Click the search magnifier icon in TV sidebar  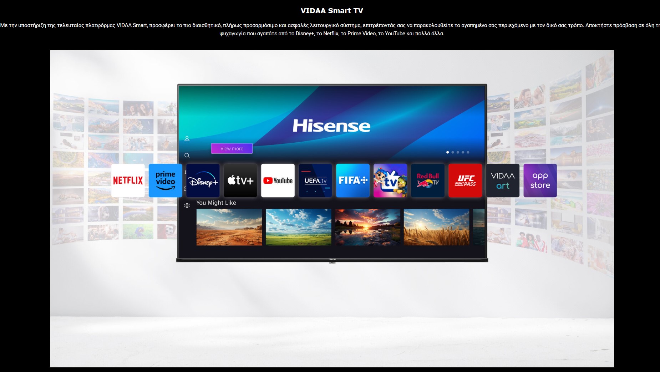[x=187, y=156]
